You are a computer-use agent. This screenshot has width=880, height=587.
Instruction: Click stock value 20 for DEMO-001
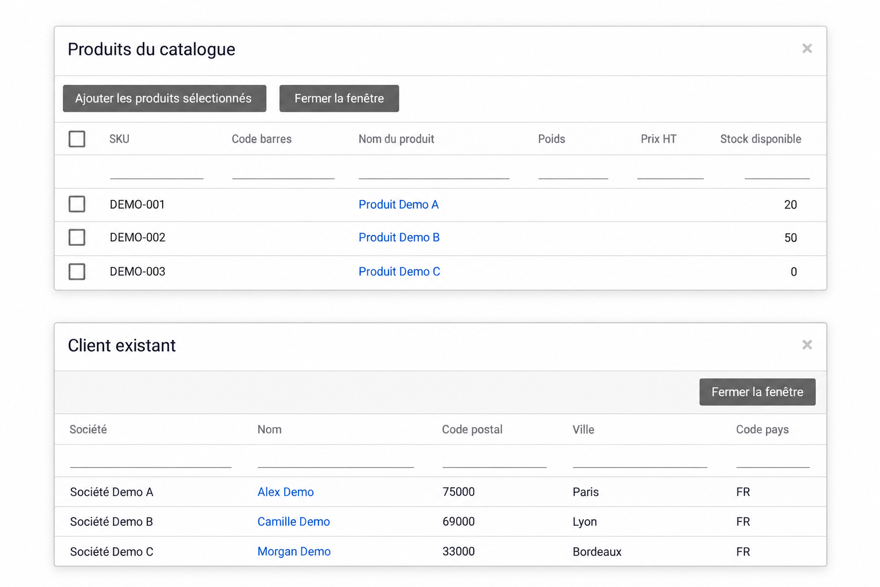791,205
